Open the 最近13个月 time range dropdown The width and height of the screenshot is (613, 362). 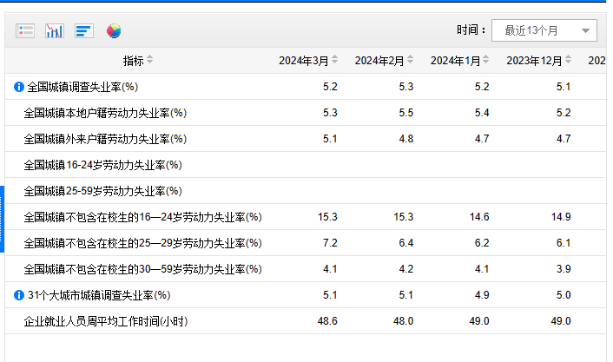click(x=544, y=30)
